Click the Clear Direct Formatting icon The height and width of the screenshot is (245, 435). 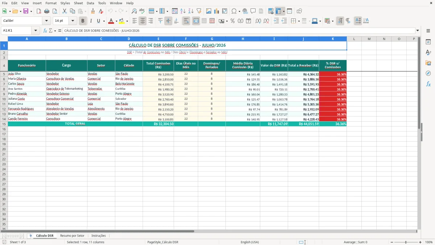(x=101, y=11)
